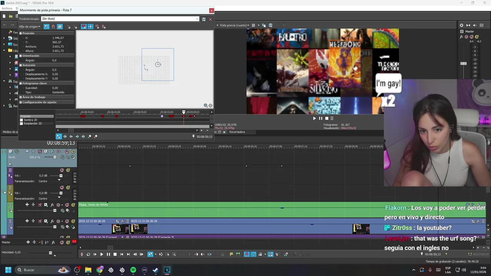
Task: Open the Archivo menu
Action: [7, 8]
